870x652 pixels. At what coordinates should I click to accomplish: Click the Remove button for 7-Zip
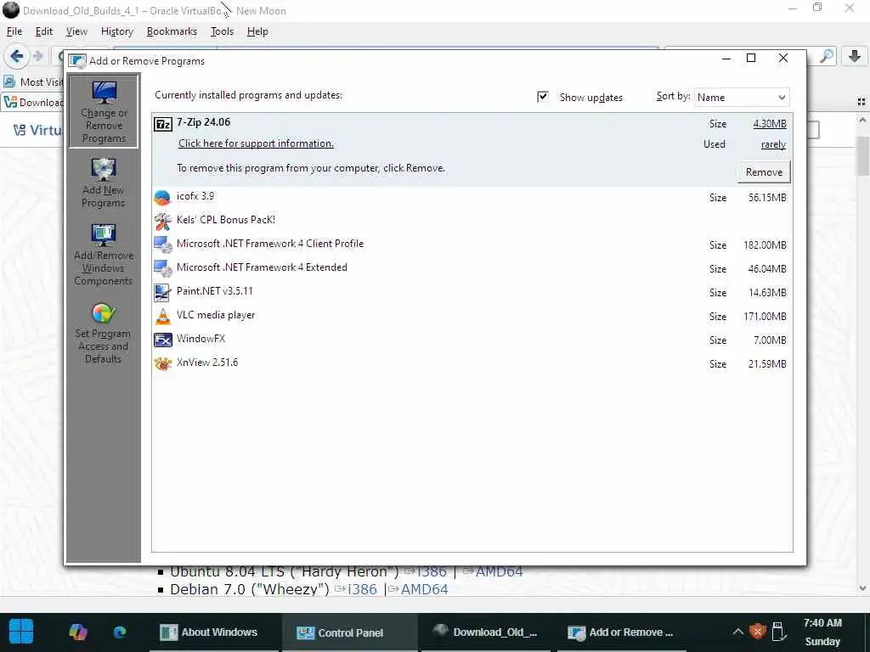point(764,171)
